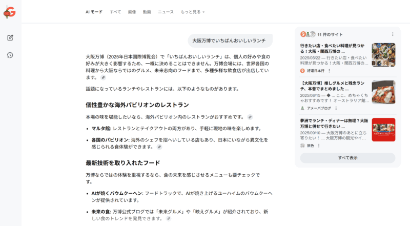Switch to the 画像 tab
This screenshot has height=226, width=410.
[132, 11]
